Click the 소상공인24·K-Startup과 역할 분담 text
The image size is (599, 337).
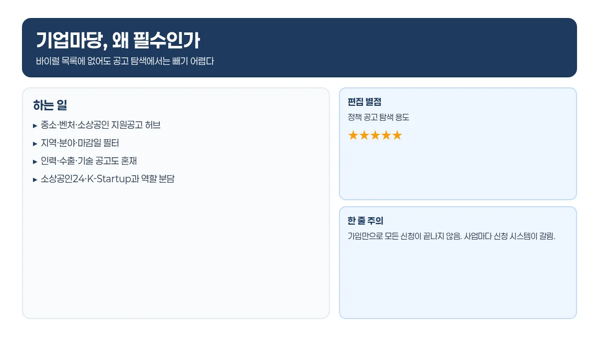(x=108, y=179)
